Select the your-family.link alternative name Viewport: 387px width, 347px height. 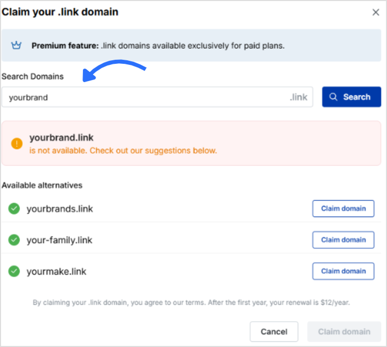click(x=60, y=240)
